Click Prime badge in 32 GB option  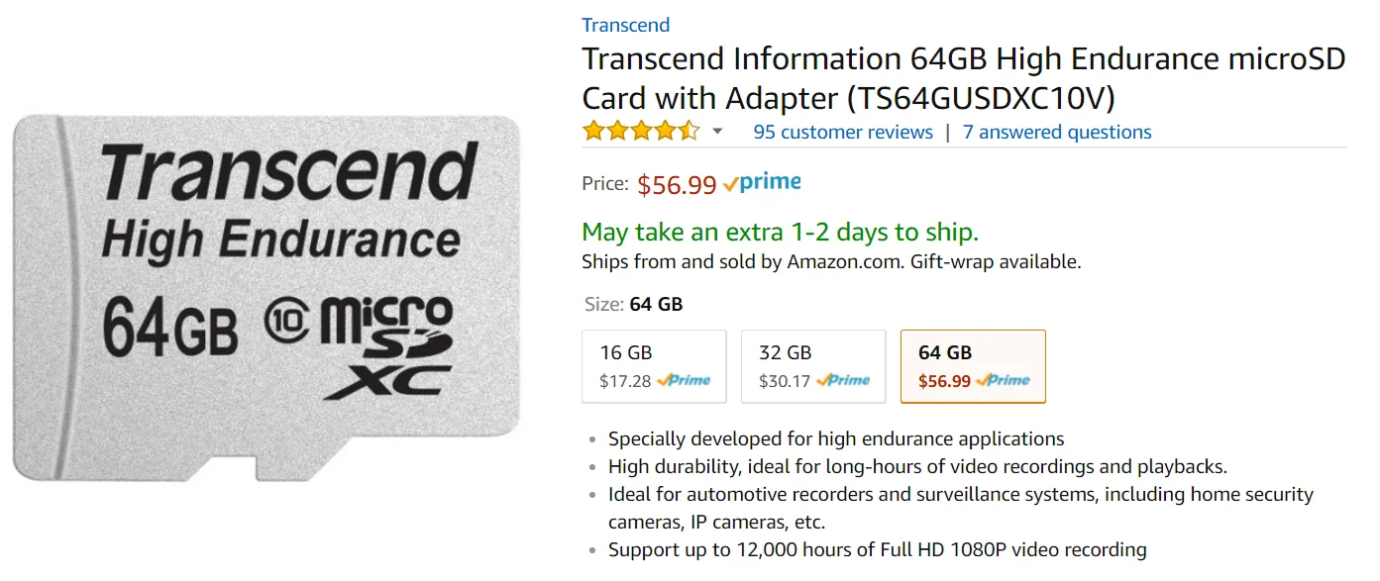[843, 380]
